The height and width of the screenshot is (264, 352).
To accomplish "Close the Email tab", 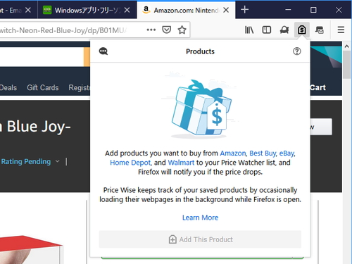I will pyautogui.click(x=28, y=10).
